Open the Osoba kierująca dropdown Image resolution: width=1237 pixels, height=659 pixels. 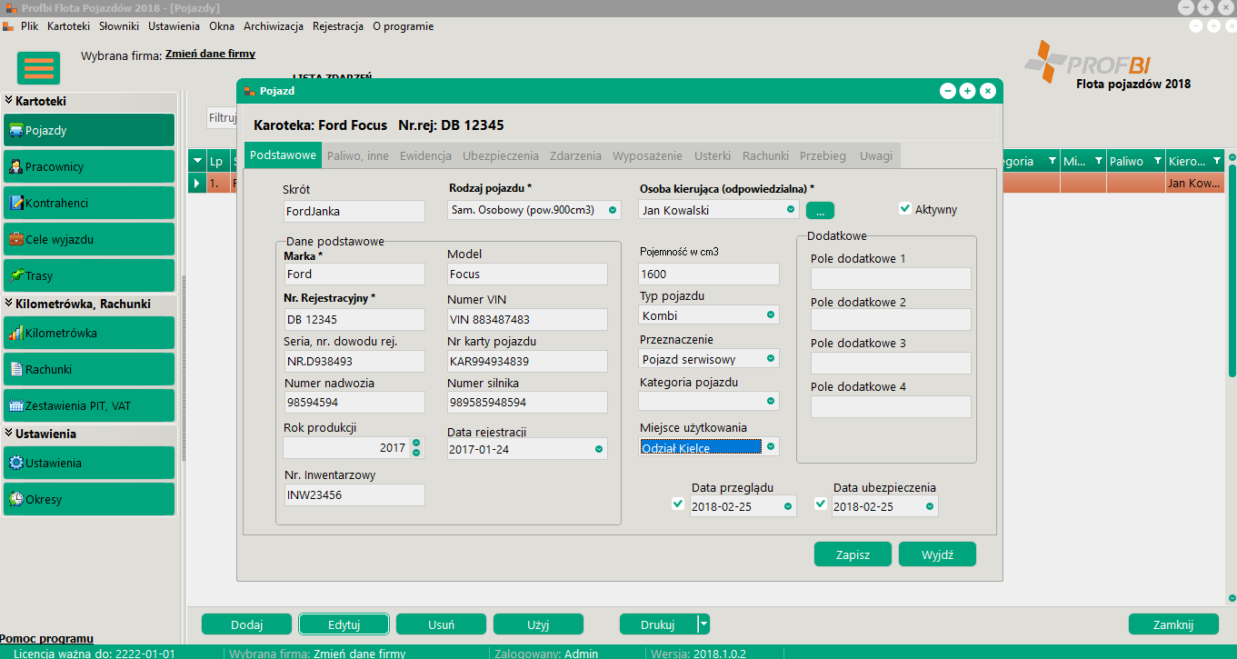click(x=791, y=210)
